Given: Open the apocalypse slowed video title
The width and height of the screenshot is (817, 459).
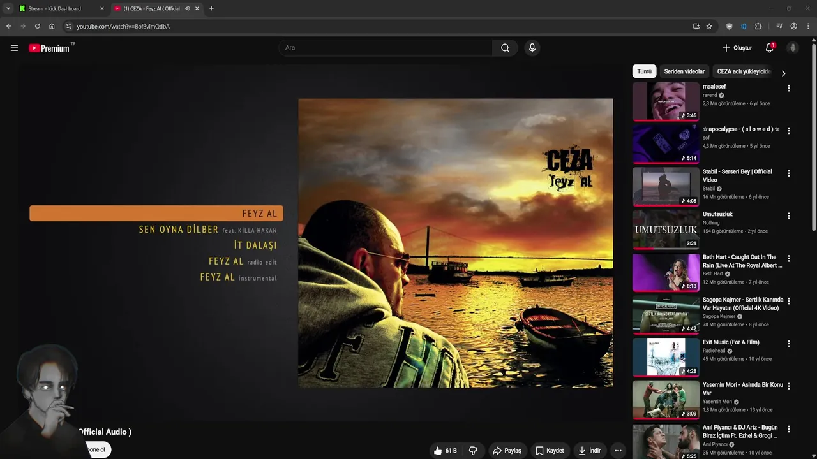Looking at the screenshot, I should click(740, 129).
